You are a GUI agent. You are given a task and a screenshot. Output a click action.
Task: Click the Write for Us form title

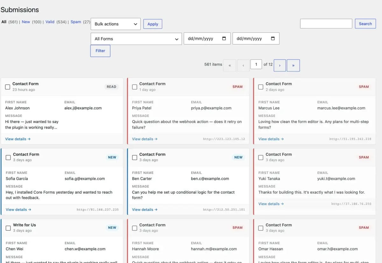coord(25,225)
